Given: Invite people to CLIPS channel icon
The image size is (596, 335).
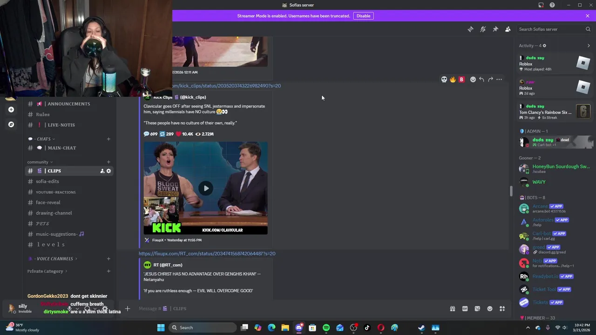Looking at the screenshot, I should point(102,171).
